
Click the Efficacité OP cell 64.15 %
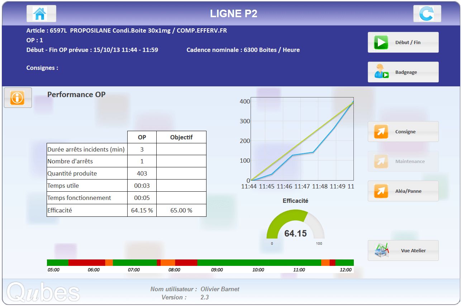point(142,210)
